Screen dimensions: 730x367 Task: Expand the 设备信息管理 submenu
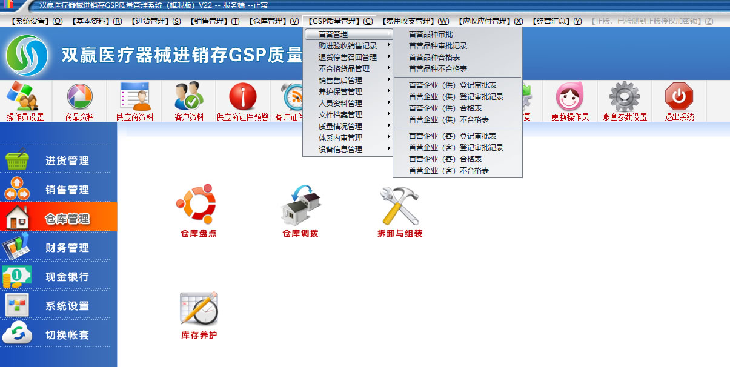point(340,149)
